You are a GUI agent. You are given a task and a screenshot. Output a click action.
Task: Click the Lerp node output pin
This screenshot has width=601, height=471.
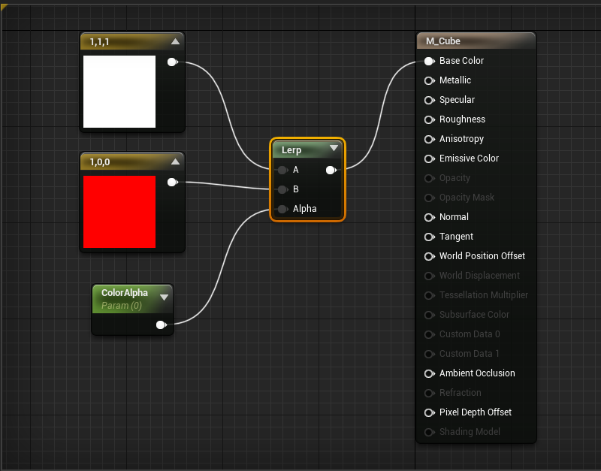coord(331,171)
